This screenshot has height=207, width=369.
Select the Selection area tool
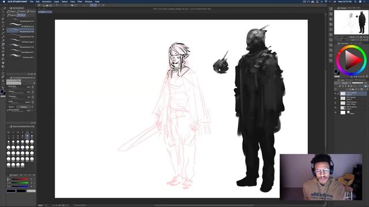pyautogui.click(x=3, y=26)
